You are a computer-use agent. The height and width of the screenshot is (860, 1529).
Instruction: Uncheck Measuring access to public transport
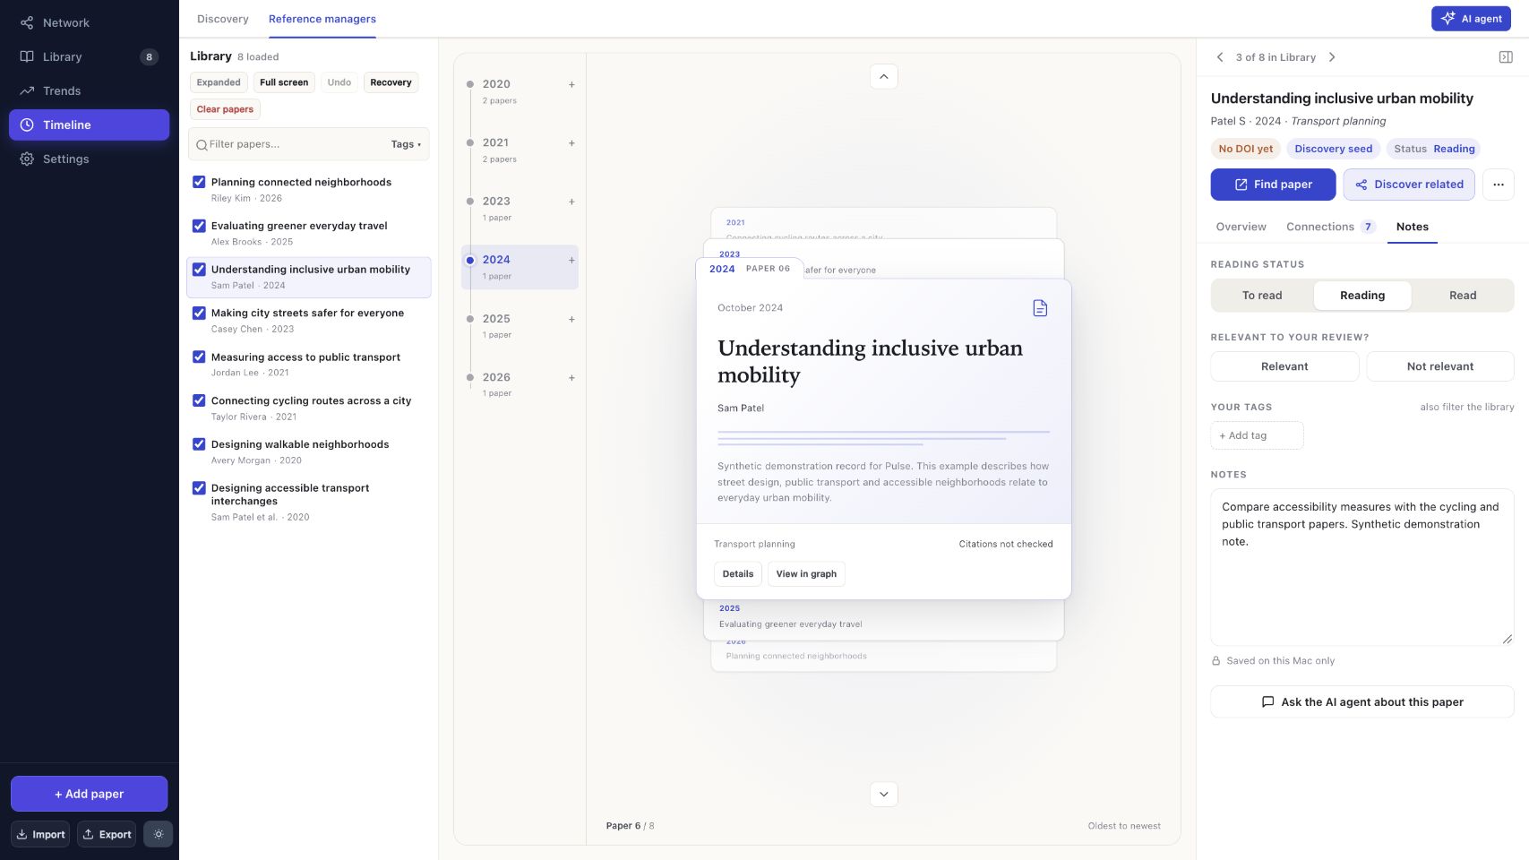coord(199,357)
